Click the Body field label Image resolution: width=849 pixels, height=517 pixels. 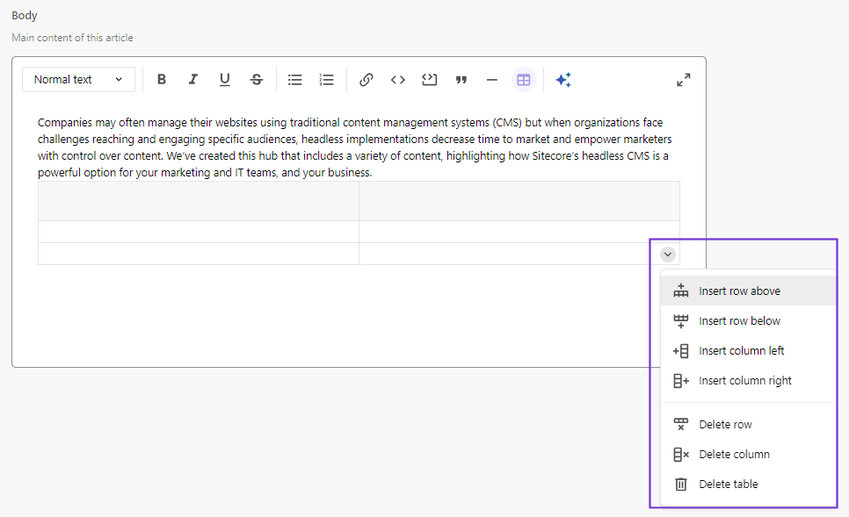click(25, 15)
